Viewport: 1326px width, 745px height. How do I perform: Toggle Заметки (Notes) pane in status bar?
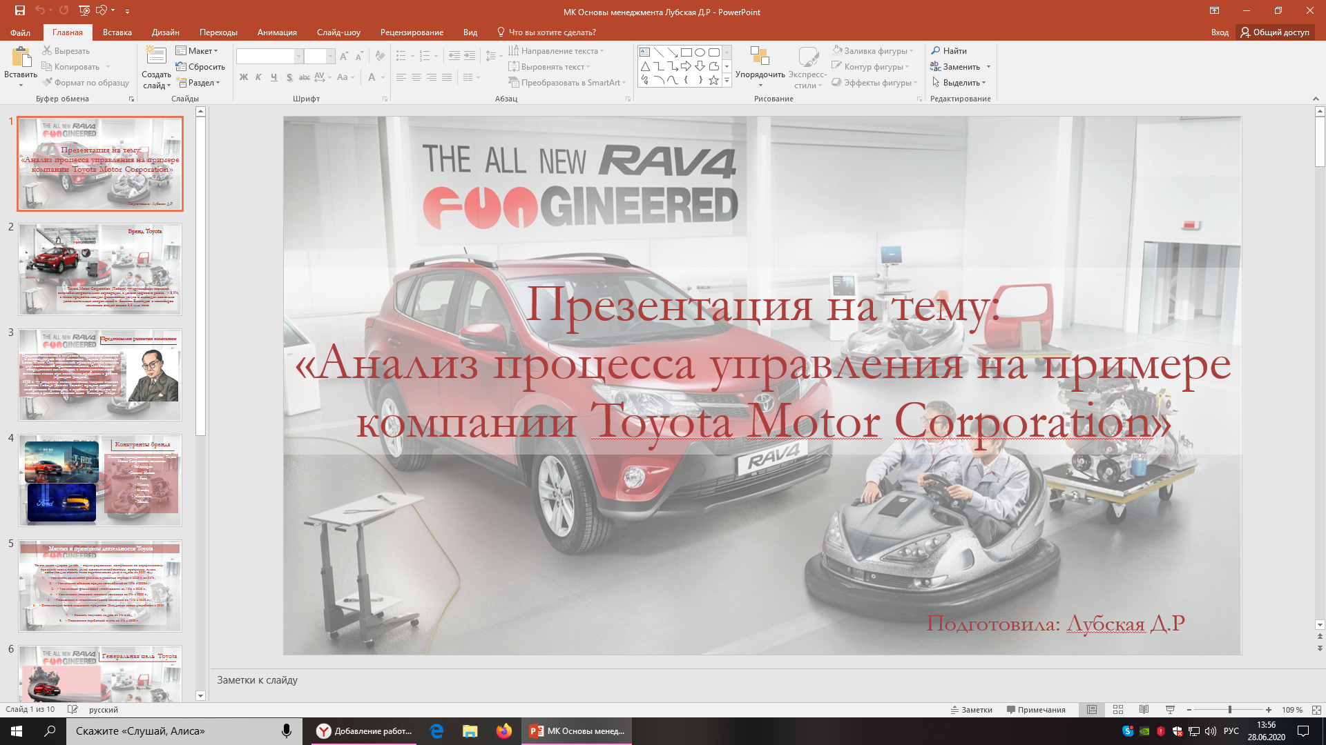[x=971, y=709]
